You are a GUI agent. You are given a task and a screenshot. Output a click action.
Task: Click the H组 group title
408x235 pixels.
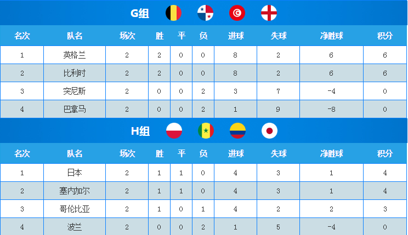[140, 131]
